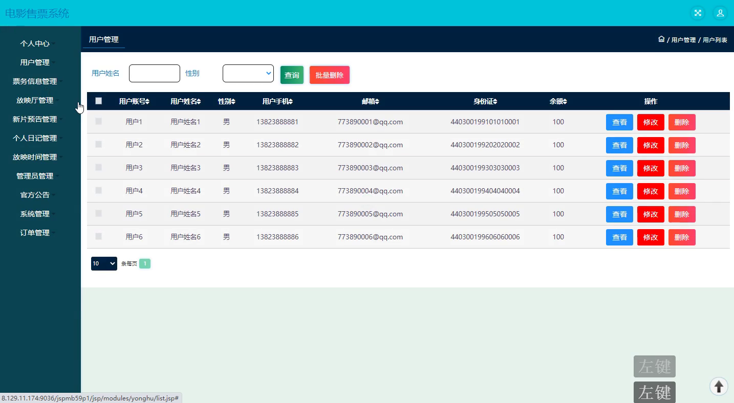Viewport: 734px width, 403px height.
Task: Open 系统管理 in the sidebar
Action: pyautogui.click(x=35, y=214)
